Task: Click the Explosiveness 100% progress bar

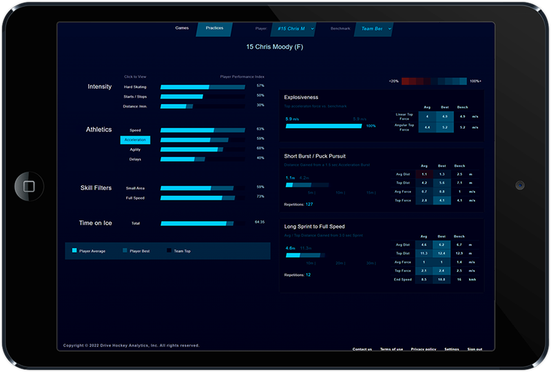Action: pos(324,126)
